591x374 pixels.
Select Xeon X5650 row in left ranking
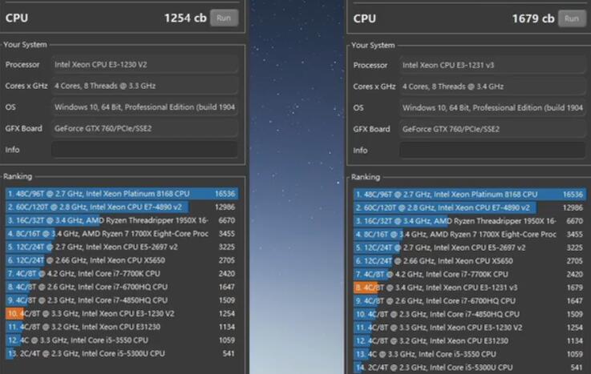pyautogui.click(x=121, y=260)
